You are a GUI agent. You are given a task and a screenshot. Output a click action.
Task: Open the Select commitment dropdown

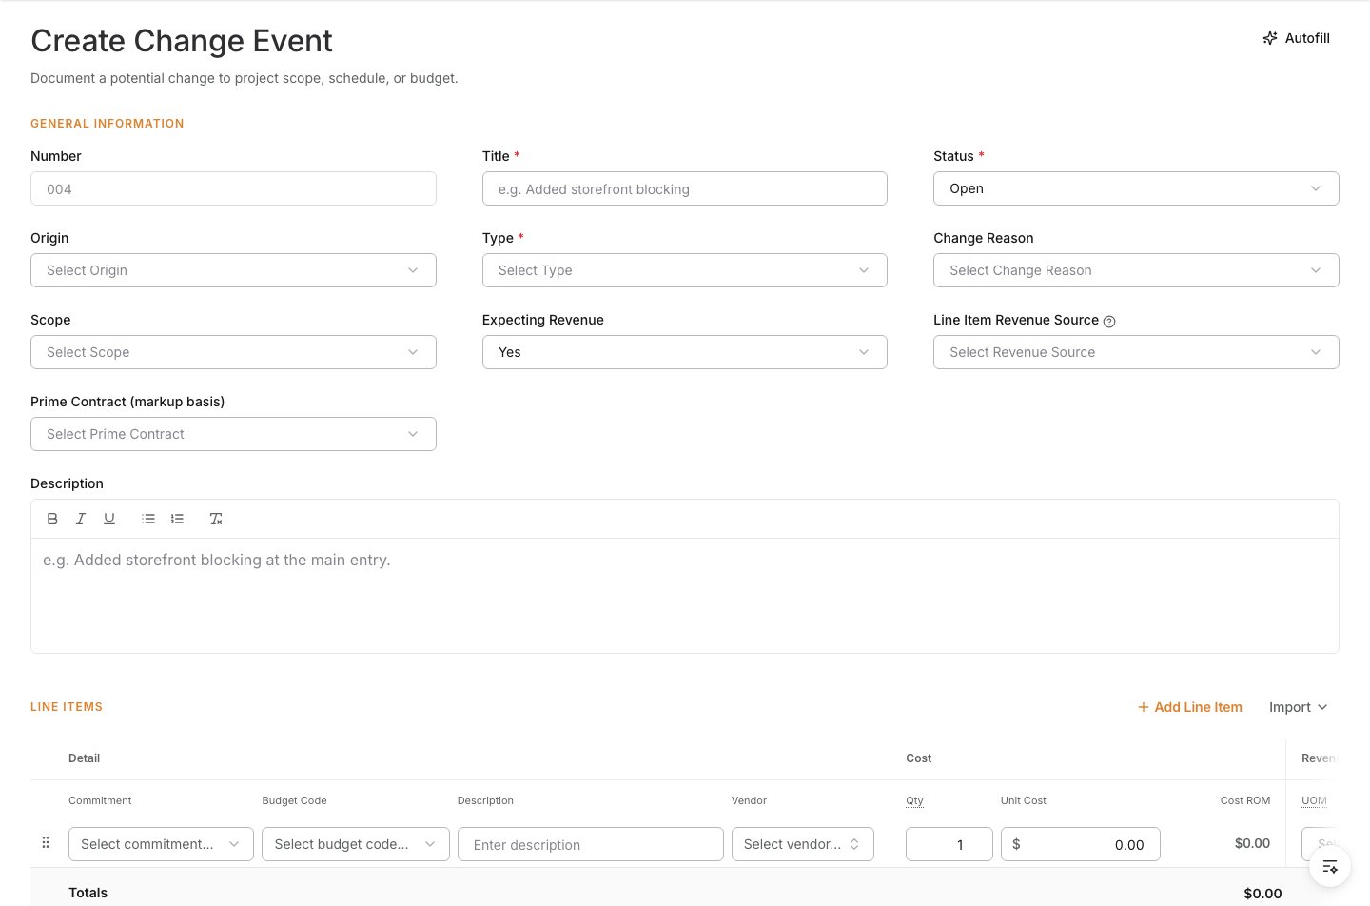(x=161, y=844)
